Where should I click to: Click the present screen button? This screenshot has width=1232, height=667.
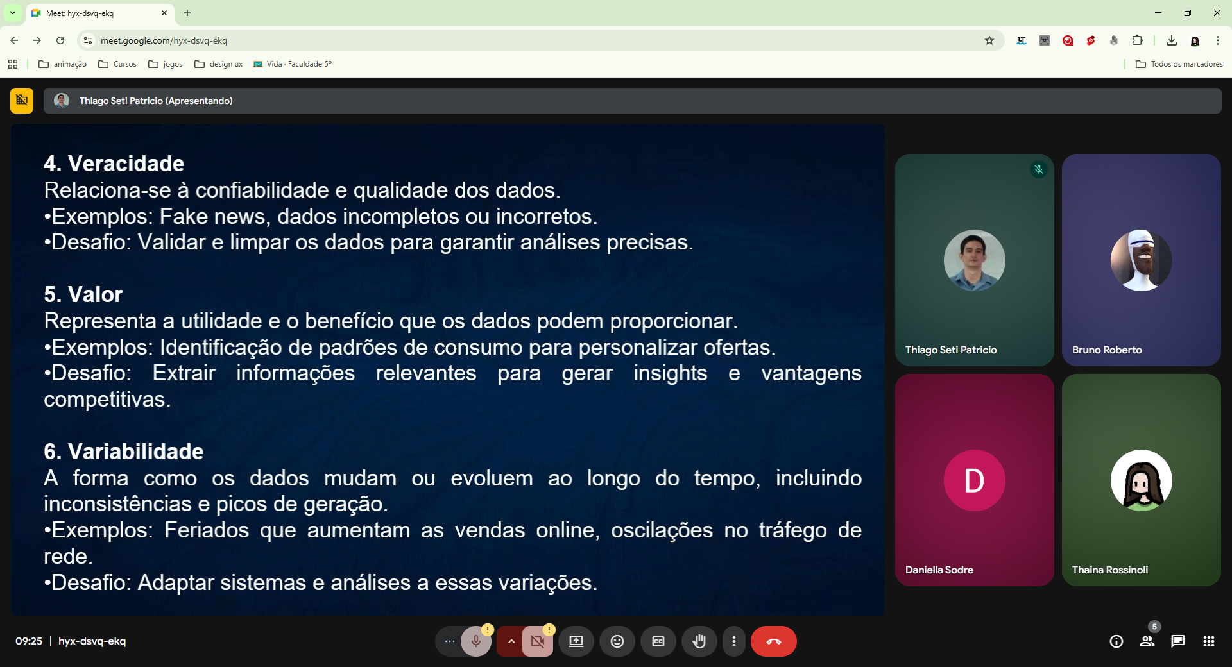[x=576, y=641]
